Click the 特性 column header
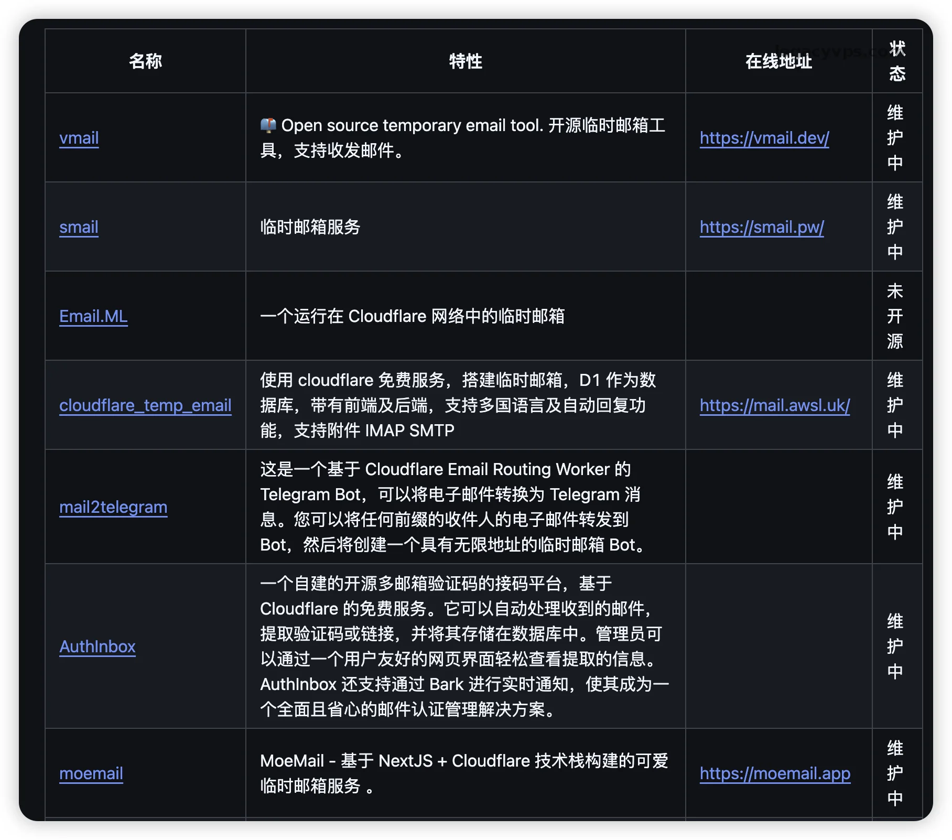The image size is (952, 840). pos(465,61)
